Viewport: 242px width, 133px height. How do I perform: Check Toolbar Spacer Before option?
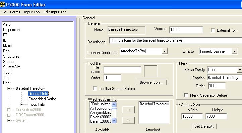click(95, 89)
